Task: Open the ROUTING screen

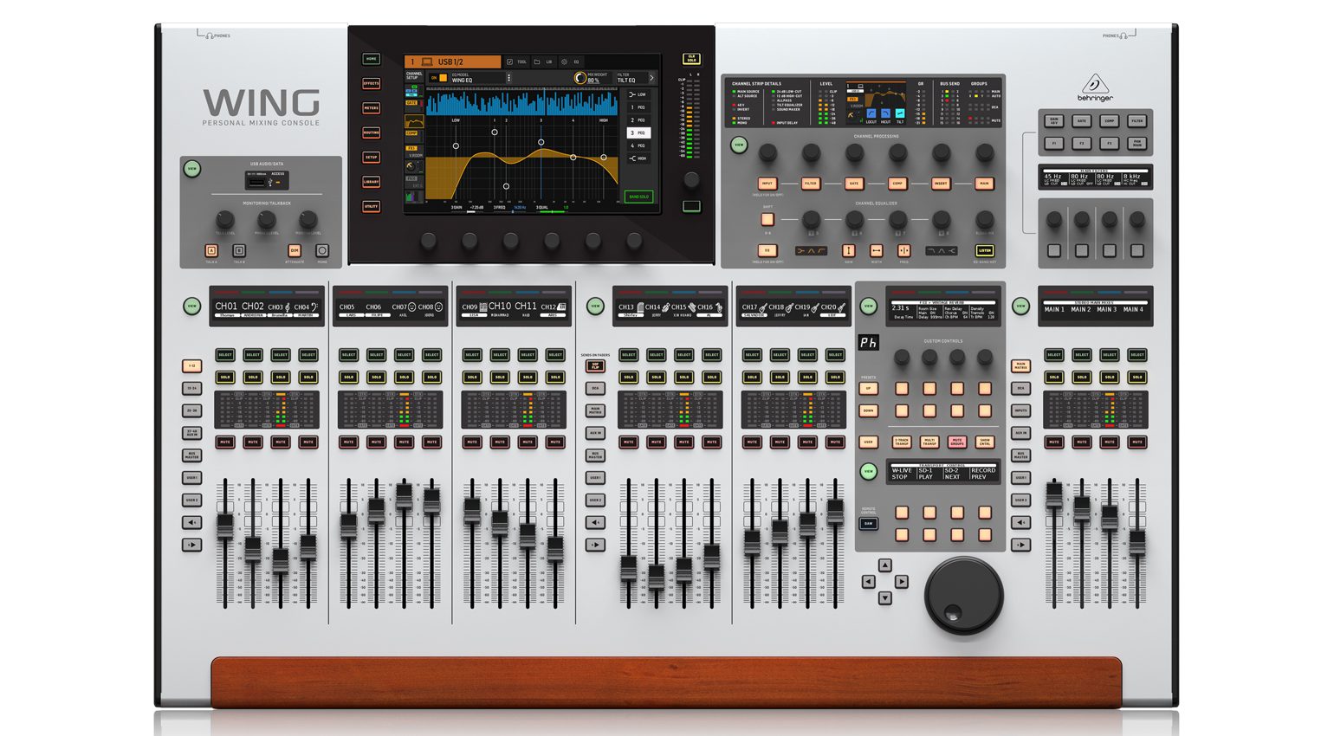Action: click(371, 132)
